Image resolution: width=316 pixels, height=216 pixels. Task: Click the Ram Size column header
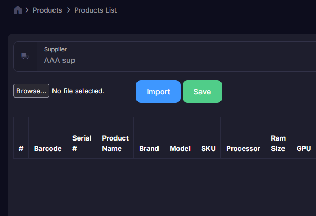[x=278, y=143]
